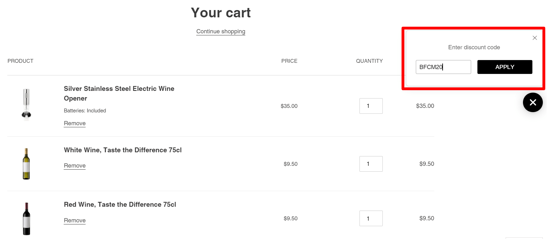Remove the Silver Stainless Steel Electric Wine Opener
This screenshot has height=239, width=547.
74,123
